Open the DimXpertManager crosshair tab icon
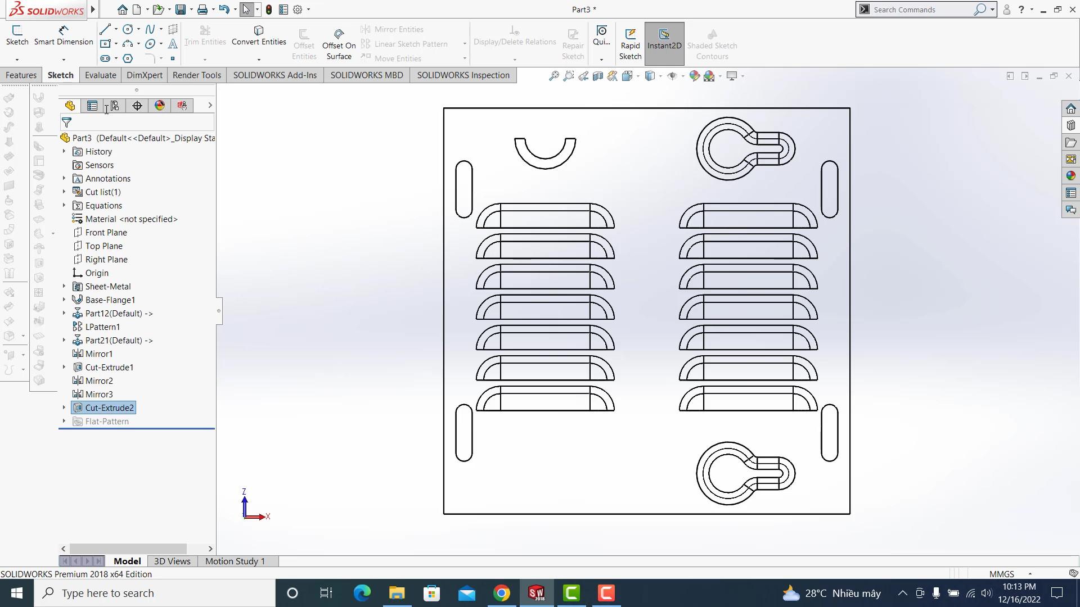Screen dimensions: 1080x607 [x=137, y=106]
